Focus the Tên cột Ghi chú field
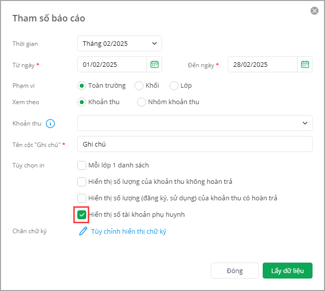The image size is (325, 291). [x=194, y=144]
